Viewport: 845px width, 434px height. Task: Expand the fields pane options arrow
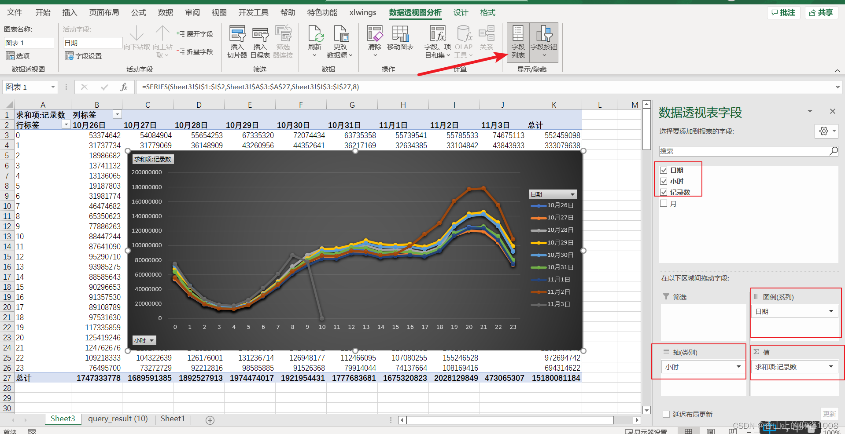[x=810, y=111]
